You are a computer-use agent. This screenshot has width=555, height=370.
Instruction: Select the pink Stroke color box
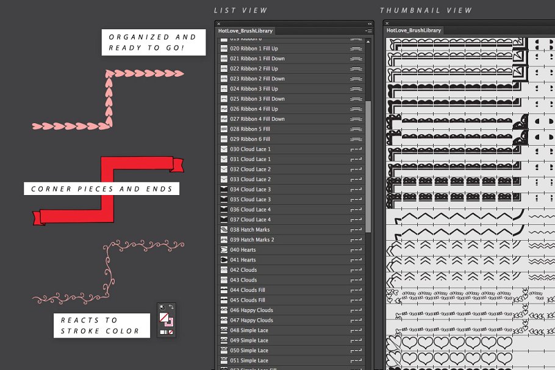pyautogui.click(x=169, y=322)
